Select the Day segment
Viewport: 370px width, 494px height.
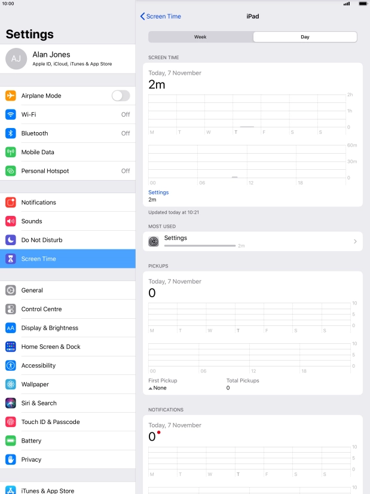tap(305, 37)
